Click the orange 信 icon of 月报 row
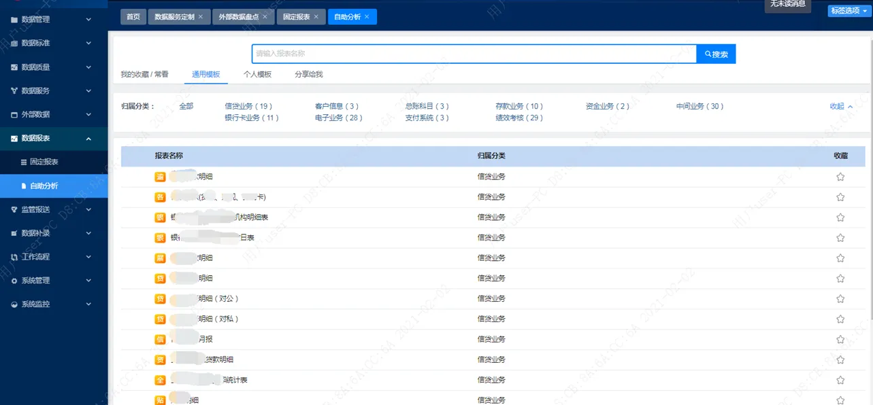 click(x=160, y=339)
